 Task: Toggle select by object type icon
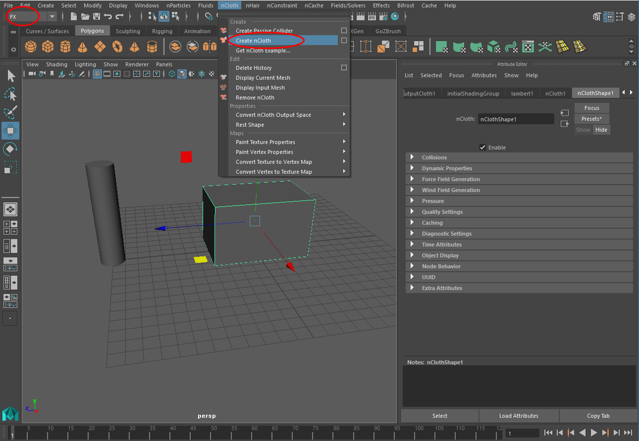point(163,16)
